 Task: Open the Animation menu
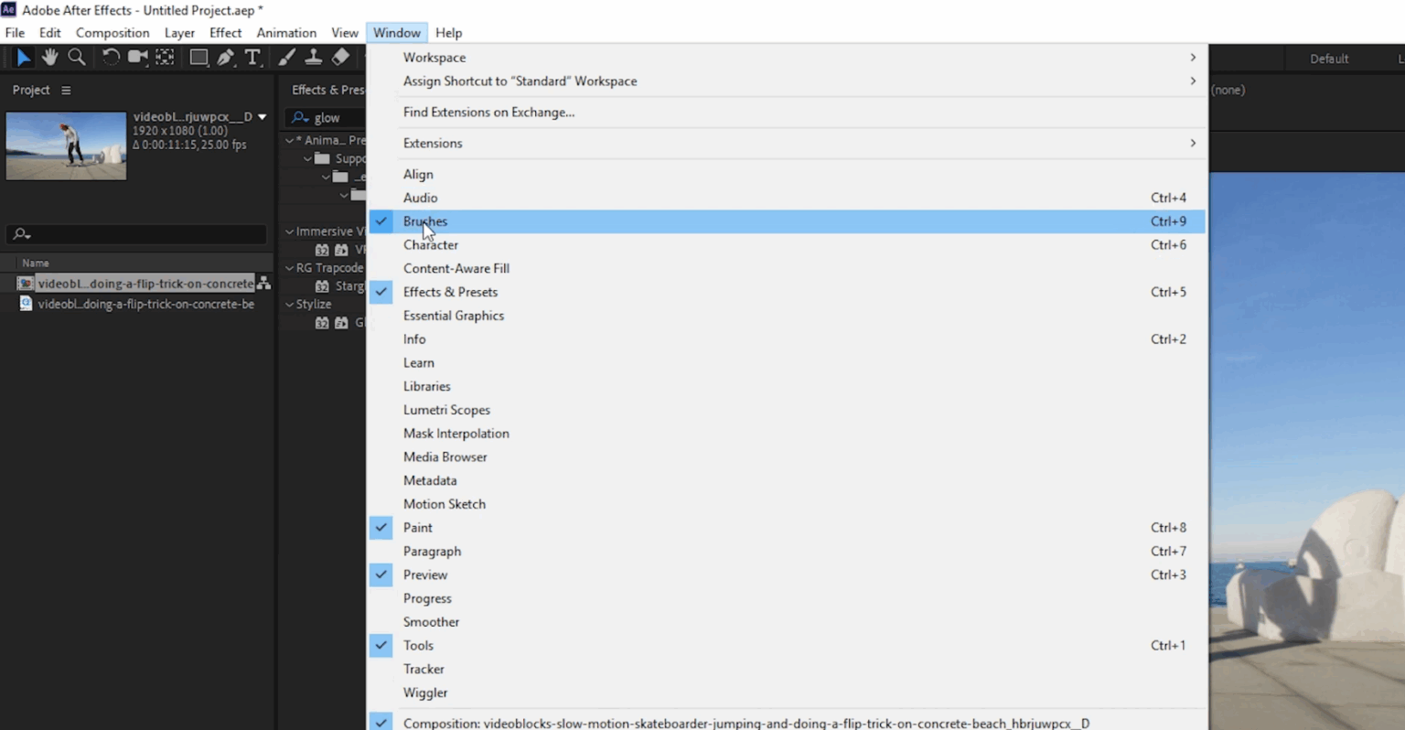coord(286,33)
